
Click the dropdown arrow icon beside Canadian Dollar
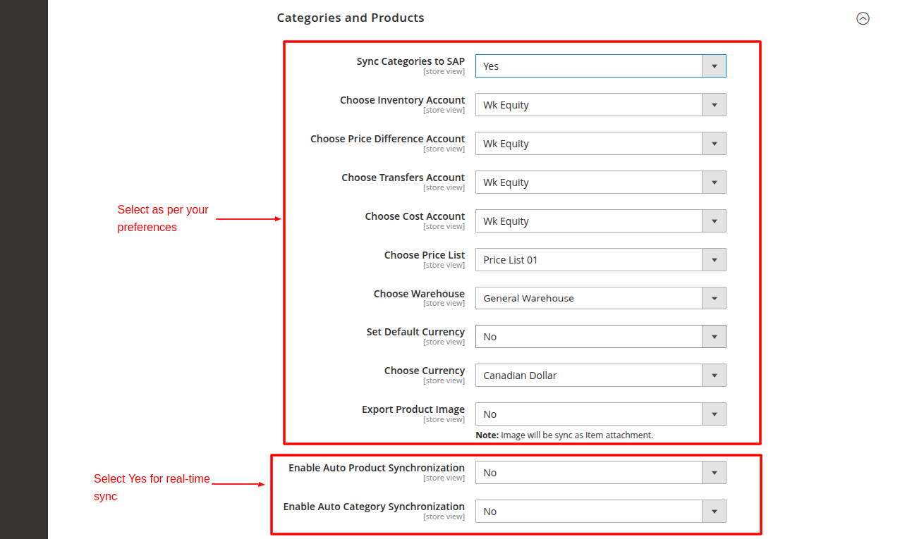[714, 375]
